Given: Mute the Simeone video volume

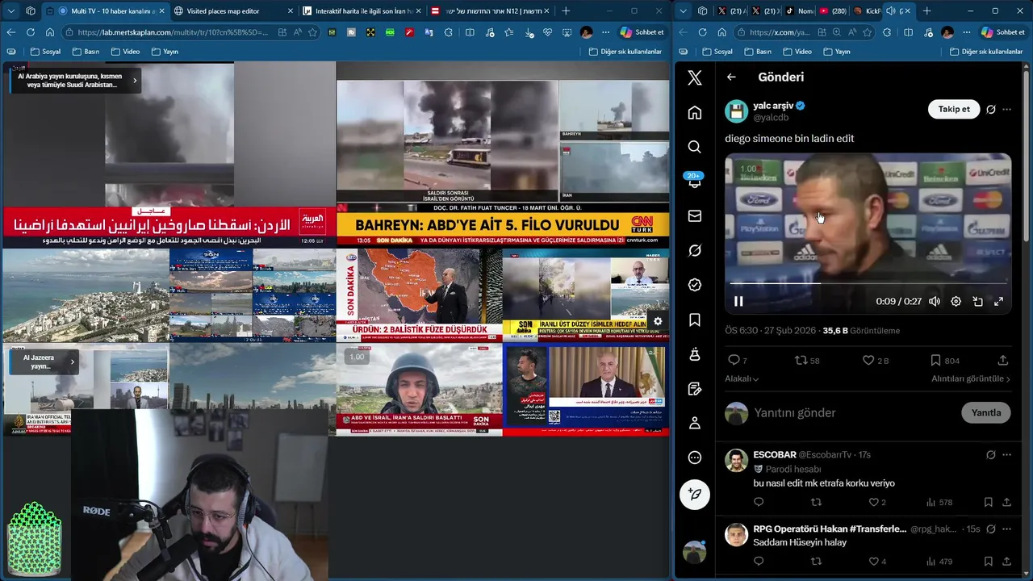Looking at the screenshot, I should [935, 302].
